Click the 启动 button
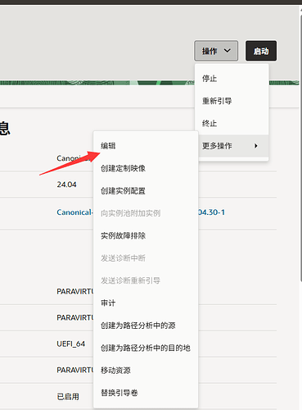302x410 pixels. pyautogui.click(x=261, y=51)
